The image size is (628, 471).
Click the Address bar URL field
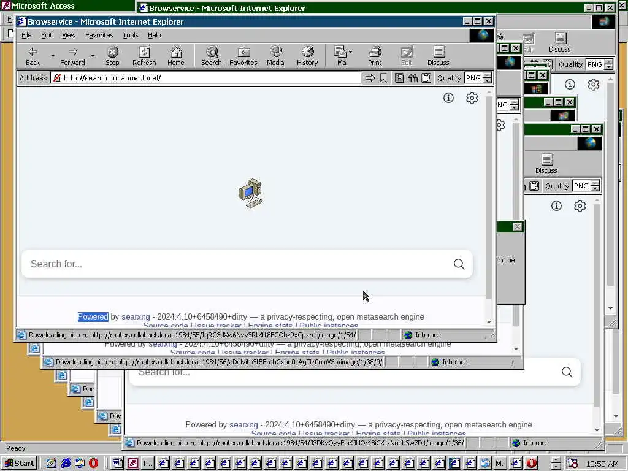(206, 78)
